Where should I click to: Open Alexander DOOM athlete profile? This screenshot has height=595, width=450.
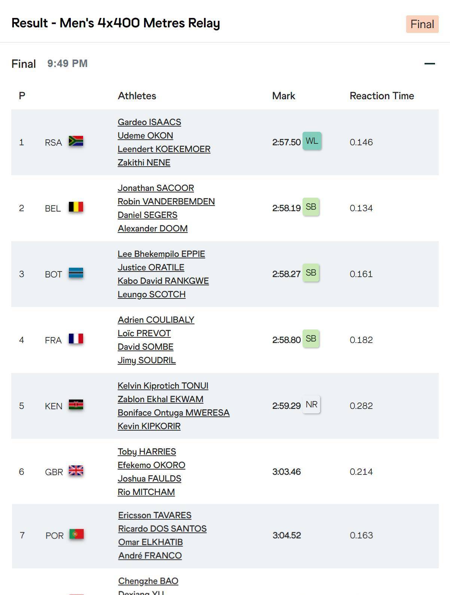point(152,228)
